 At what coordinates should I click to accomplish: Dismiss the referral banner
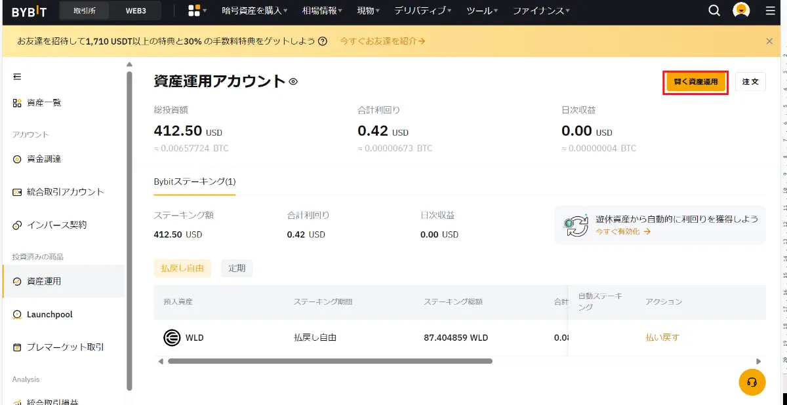[769, 41]
